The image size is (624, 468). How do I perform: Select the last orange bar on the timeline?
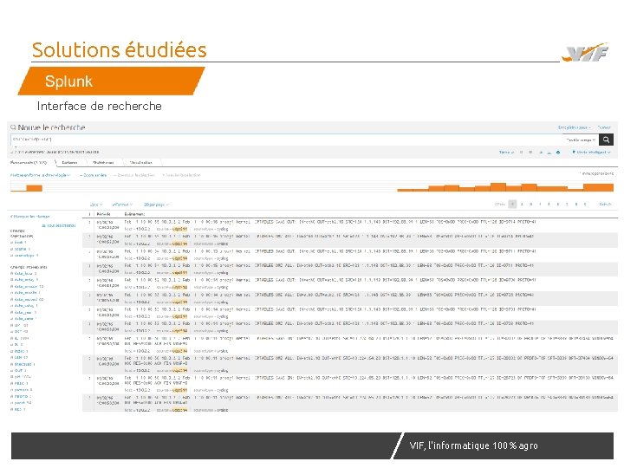598,187
